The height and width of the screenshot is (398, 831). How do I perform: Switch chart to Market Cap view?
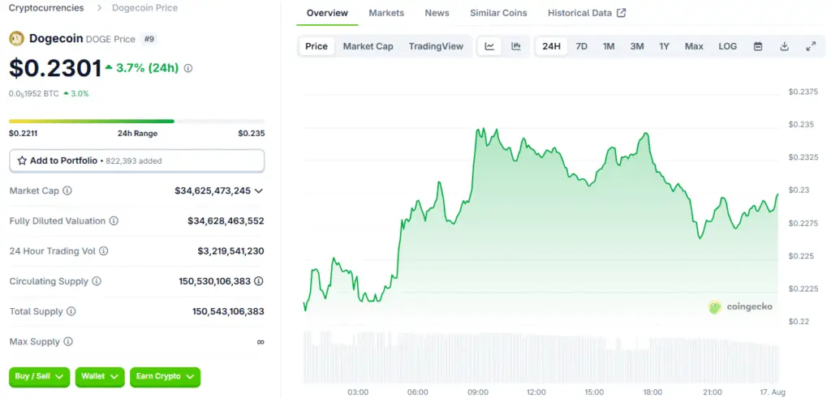368,46
